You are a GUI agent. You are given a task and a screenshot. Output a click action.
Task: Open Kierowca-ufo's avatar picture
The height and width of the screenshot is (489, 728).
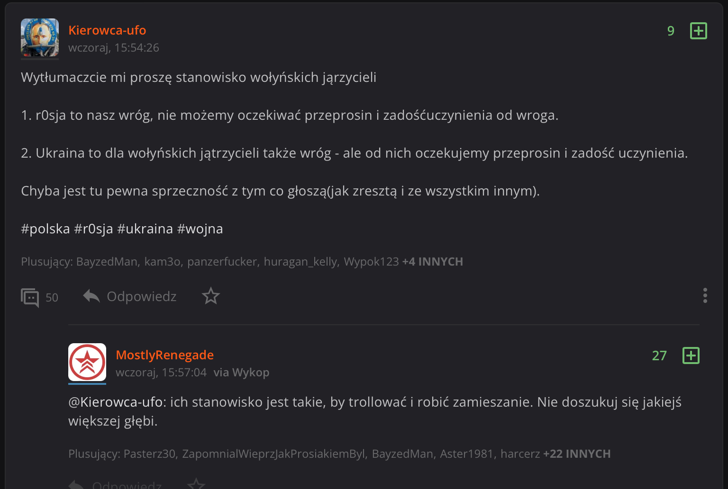click(x=40, y=38)
